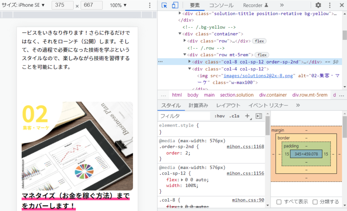This screenshot has width=347, height=211.
Task: Click the element.style rule selector
Action: (x=177, y=126)
